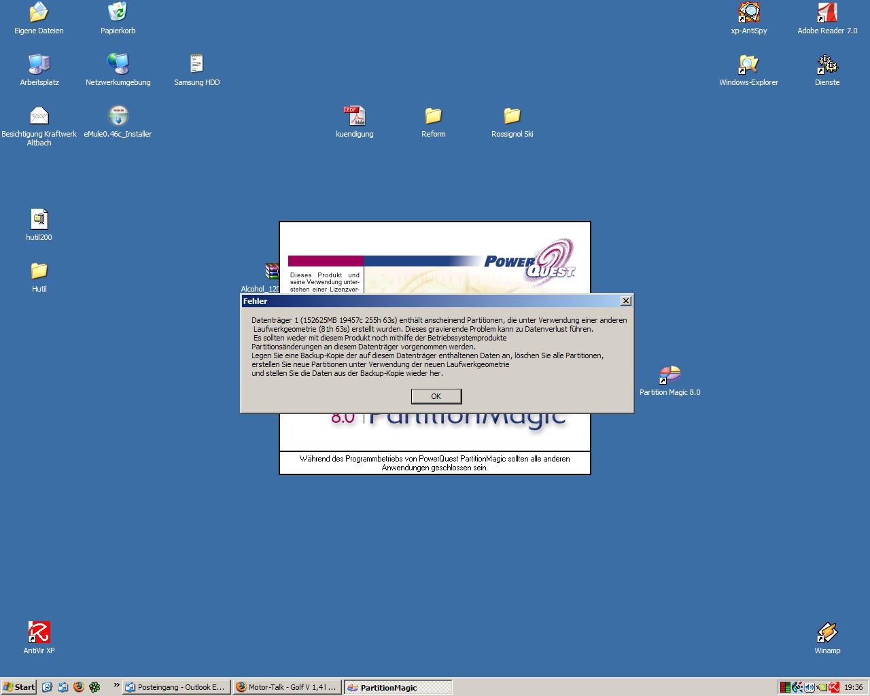This screenshot has width=870, height=696.
Task: Launch ICQ flower icon in quick launch
Action: [x=94, y=687]
